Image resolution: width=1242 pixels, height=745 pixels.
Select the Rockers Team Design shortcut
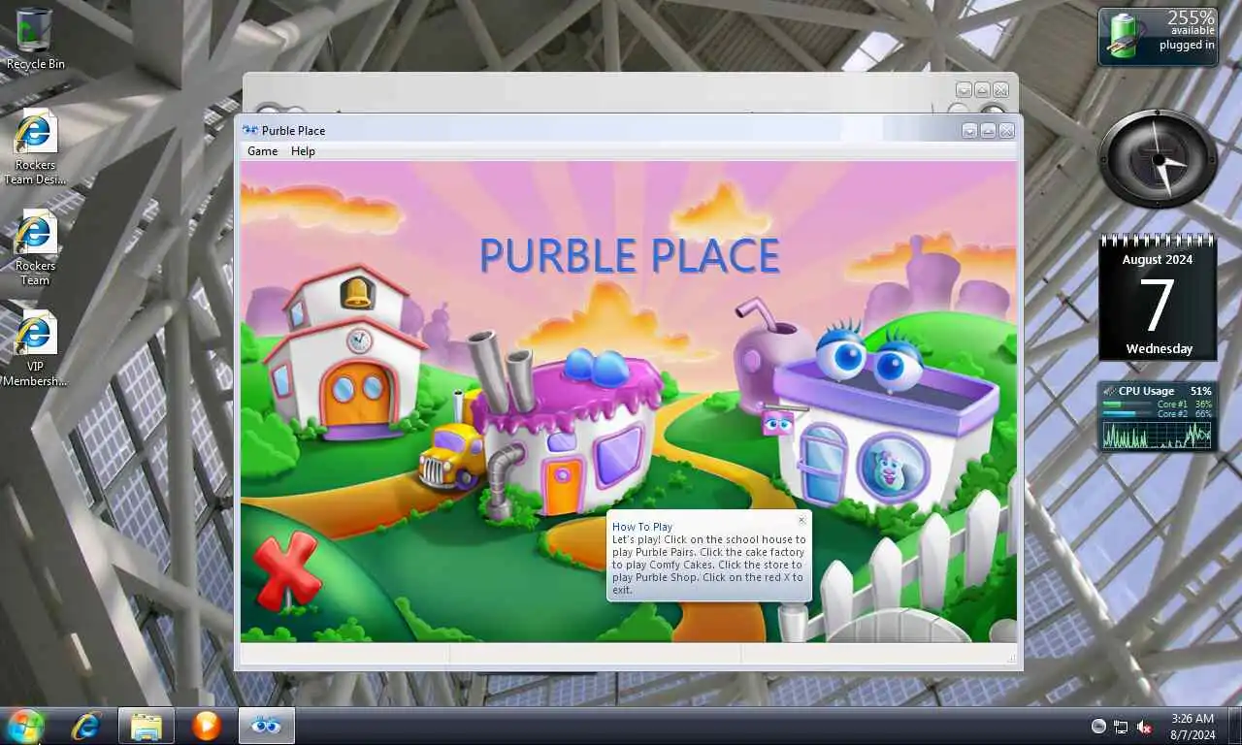click(x=35, y=147)
